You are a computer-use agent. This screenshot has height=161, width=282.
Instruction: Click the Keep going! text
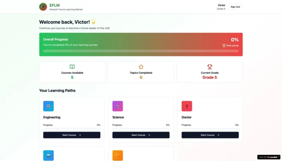tap(232, 45)
